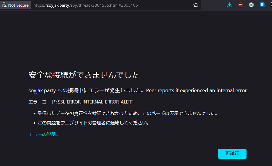The image size is (272, 166).
Task: Click the first bullet about 真正性 verification
Action: 127,113
